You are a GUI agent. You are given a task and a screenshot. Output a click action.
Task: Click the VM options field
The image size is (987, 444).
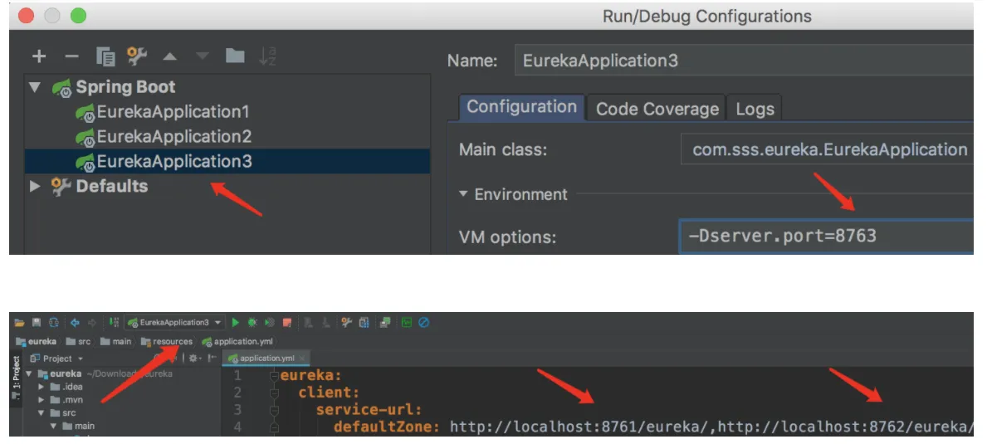click(827, 237)
